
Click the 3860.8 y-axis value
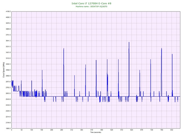(8, 29)
